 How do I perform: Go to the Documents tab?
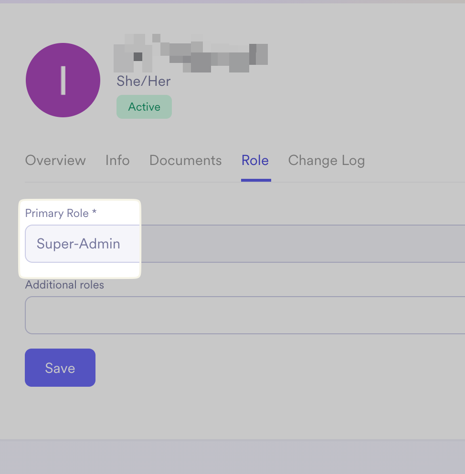[185, 160]
